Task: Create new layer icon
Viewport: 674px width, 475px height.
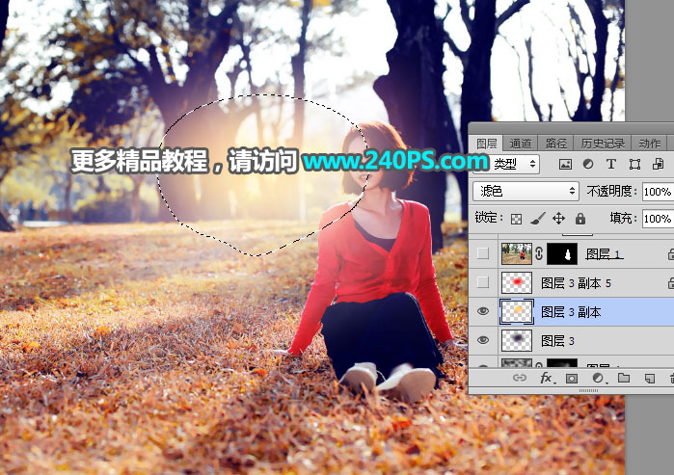Action: click(650, 379)
